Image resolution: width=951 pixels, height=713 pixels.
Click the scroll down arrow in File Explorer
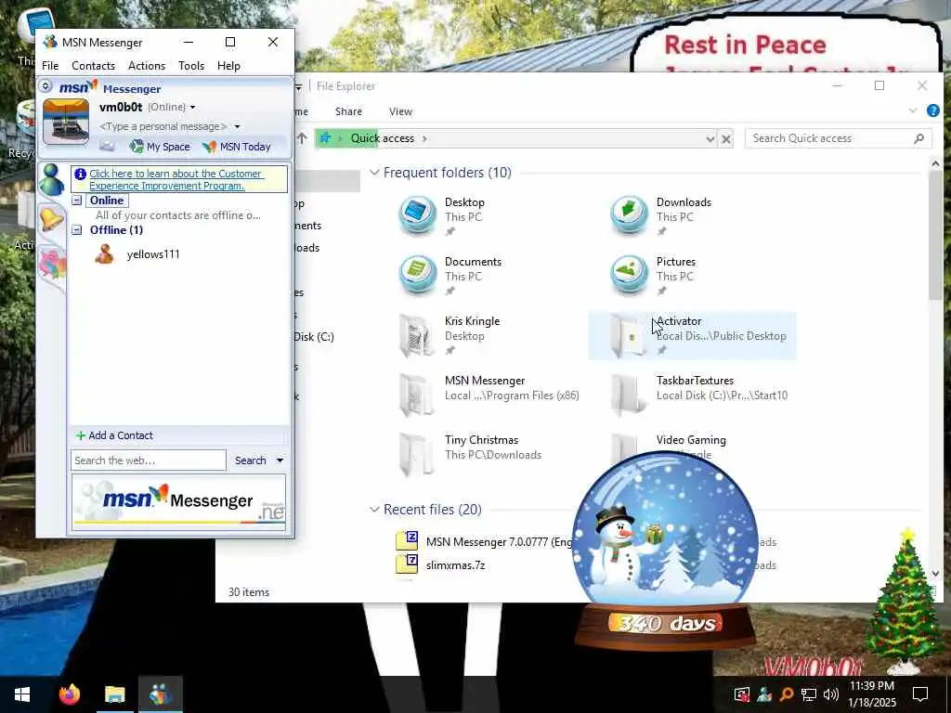tap(934, 573)
